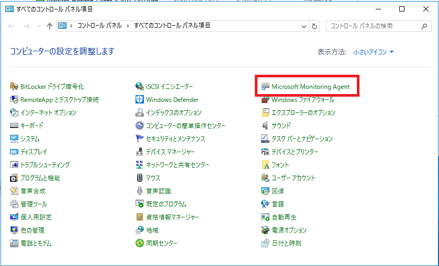Screen dimensions: 439x266
Task: Open the プログラムと機能 text link
Action: (40, 178)
